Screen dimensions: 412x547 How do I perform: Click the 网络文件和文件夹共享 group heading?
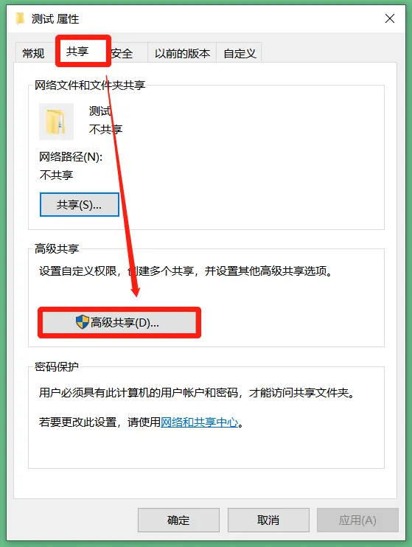coord(90,85)
